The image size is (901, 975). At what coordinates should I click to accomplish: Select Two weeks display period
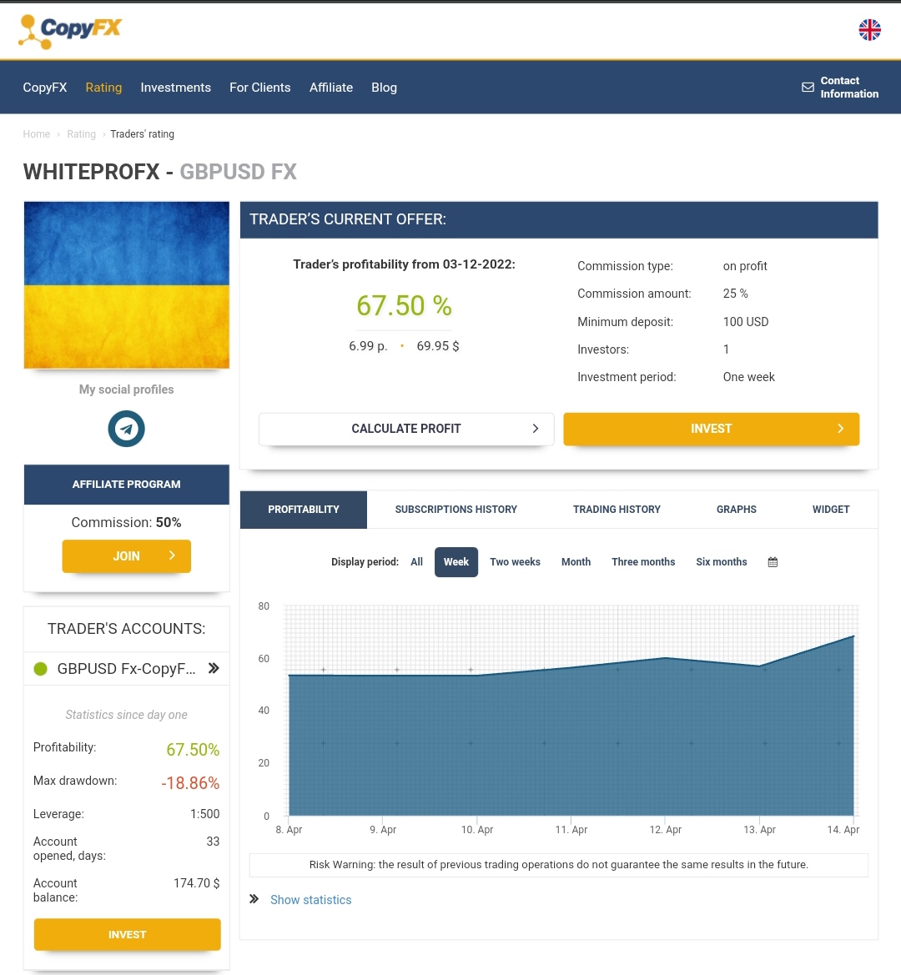515,562
